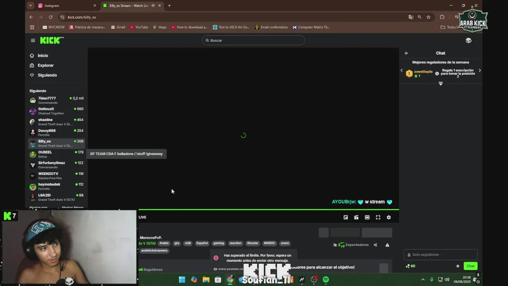Open Explorar in sidebar

click(41, 66)
